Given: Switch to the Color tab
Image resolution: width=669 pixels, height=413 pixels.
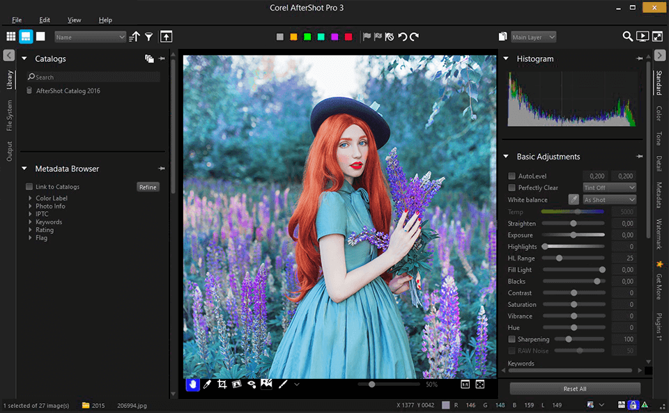Looking at the screenshot, I should coord(659,113).
